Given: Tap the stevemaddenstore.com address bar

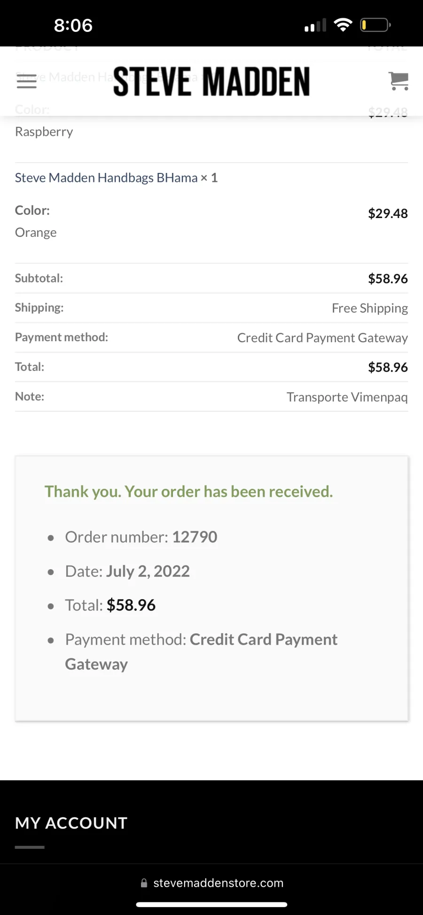Looking at the screenshot, I should 211,883.
